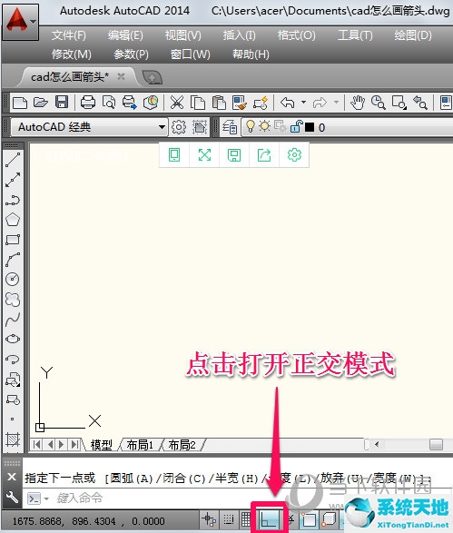Image resolution: width=453 pixels, height=533 pixels.
Task: Select the Polyline tool
Action: pos(13,200)
